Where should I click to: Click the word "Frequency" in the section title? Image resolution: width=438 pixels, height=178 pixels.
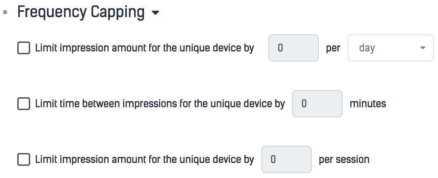click(52, 13)
